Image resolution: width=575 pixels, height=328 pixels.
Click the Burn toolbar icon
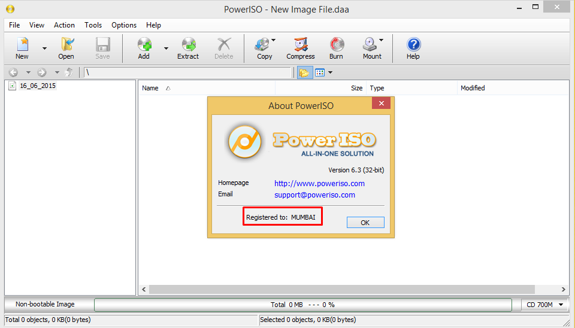coord(336,48)
